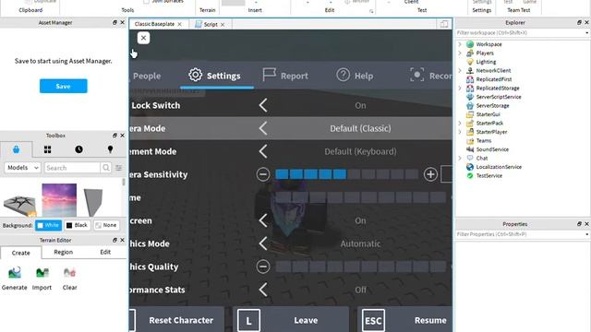Switch to the Script tab
The image size is (591, 332).
coord(211,24)
